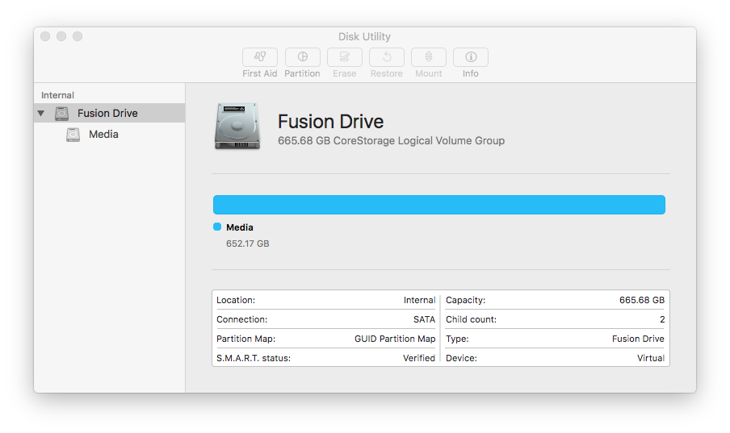
Task: Click the Mount toolbar icon
Action: (428, 57)
